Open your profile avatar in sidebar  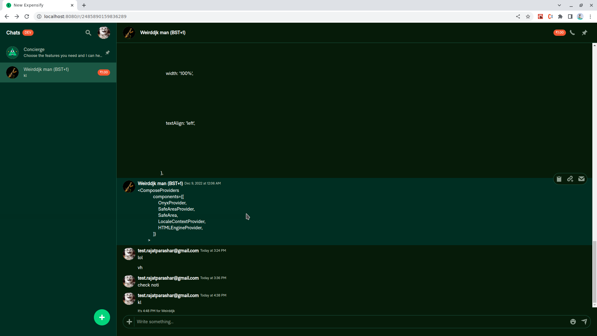click(x=104, y=33)
